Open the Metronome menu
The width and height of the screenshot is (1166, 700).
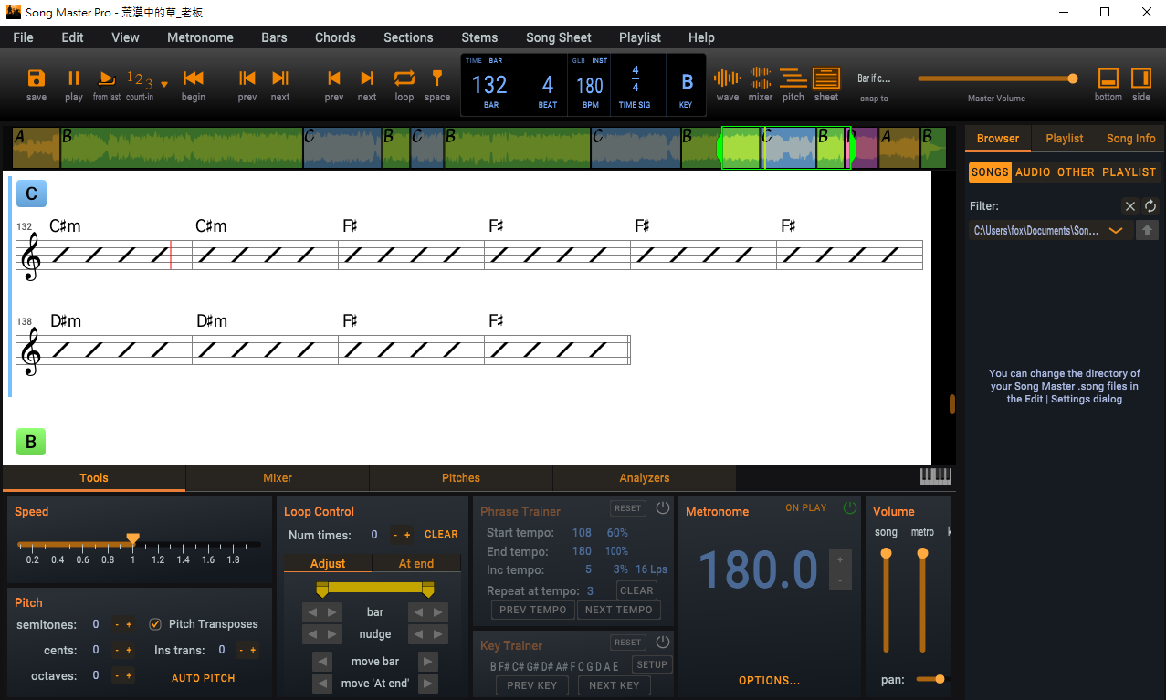coord(200,37)
